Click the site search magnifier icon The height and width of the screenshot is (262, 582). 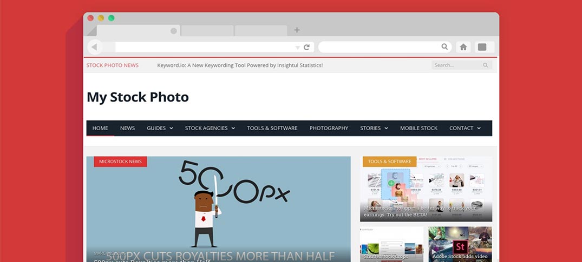click(x=486, y=65)
